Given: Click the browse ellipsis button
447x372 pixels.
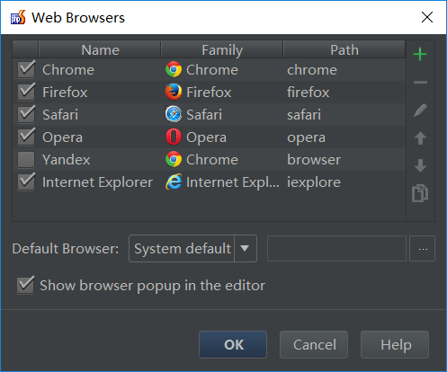Looking at the screenshot, I should [422, 249].
